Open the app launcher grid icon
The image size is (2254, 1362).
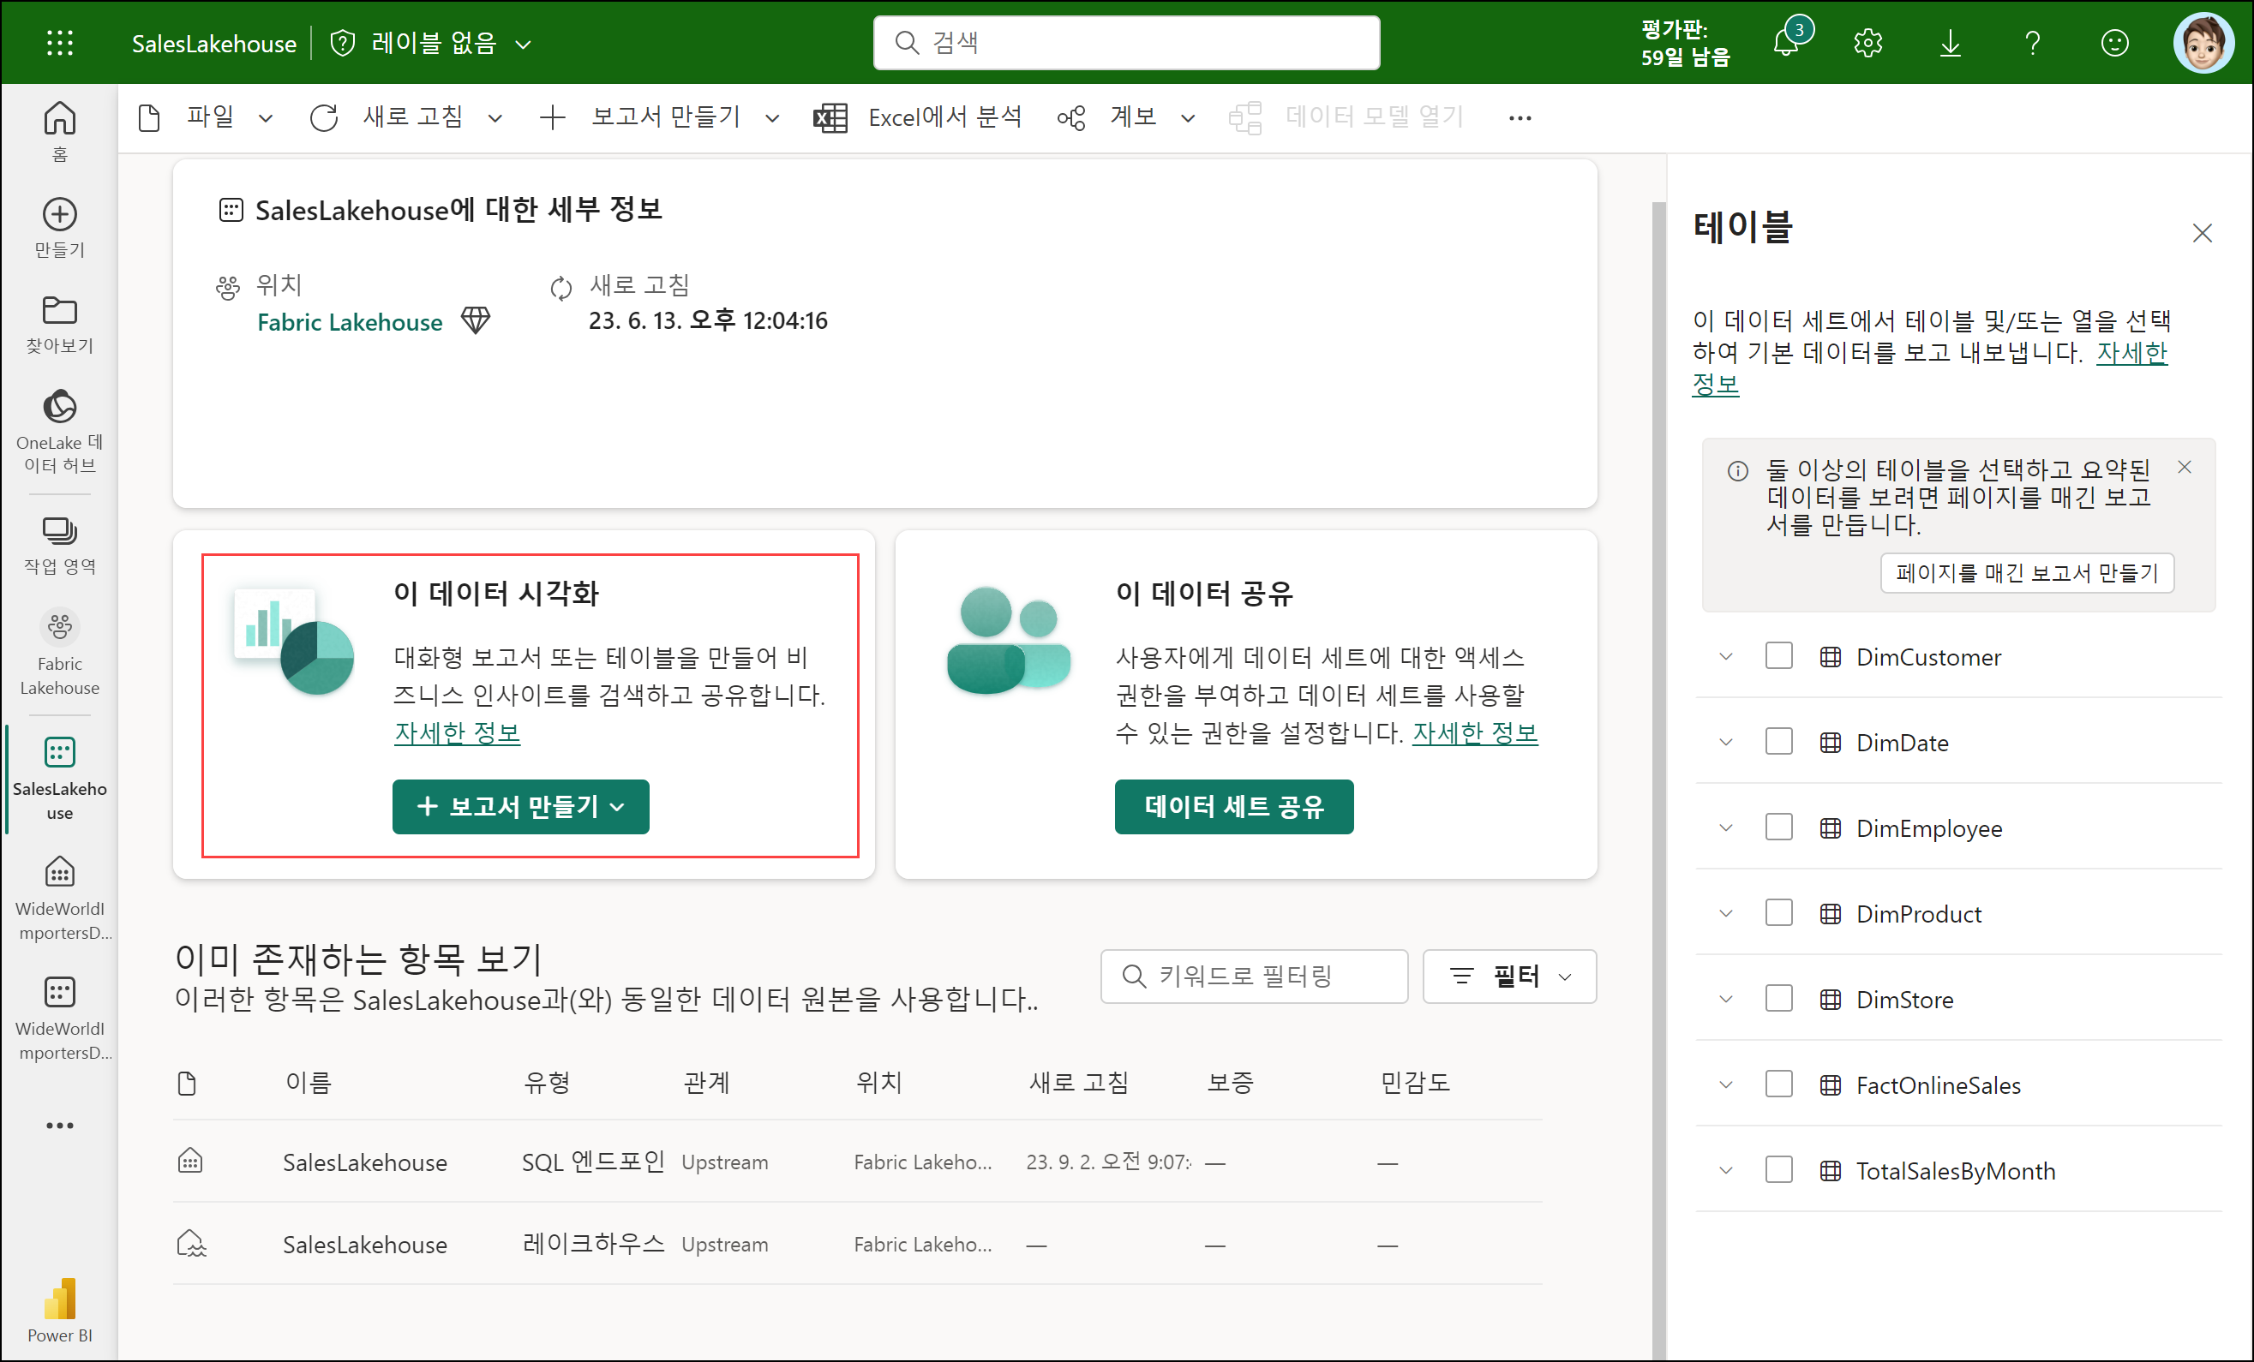59,43
